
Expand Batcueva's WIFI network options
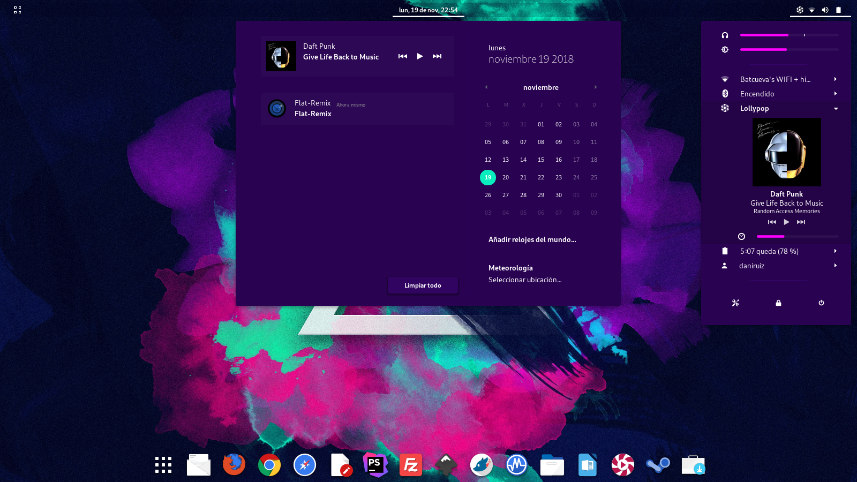click(835, 79)
